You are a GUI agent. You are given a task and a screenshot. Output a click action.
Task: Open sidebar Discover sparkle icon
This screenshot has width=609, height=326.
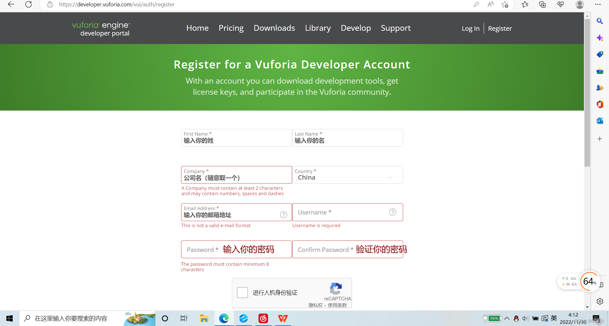coord(600,38)
